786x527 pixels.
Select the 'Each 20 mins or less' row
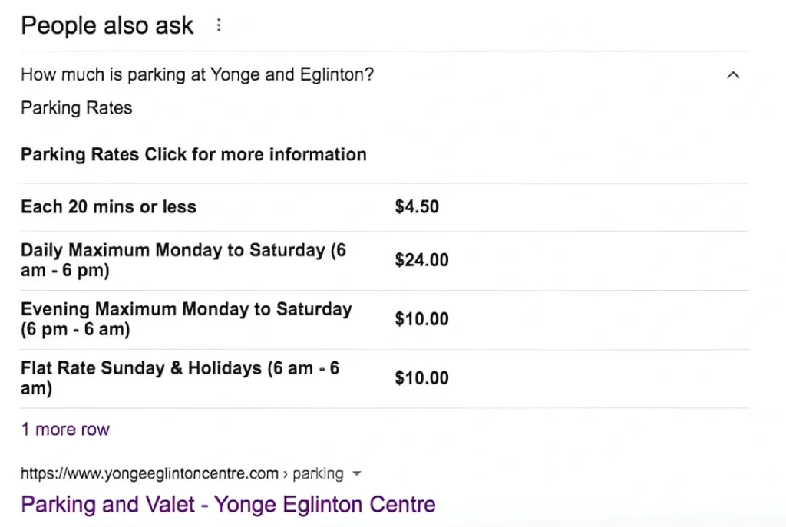pyautogui.click(x=108, y=206)
